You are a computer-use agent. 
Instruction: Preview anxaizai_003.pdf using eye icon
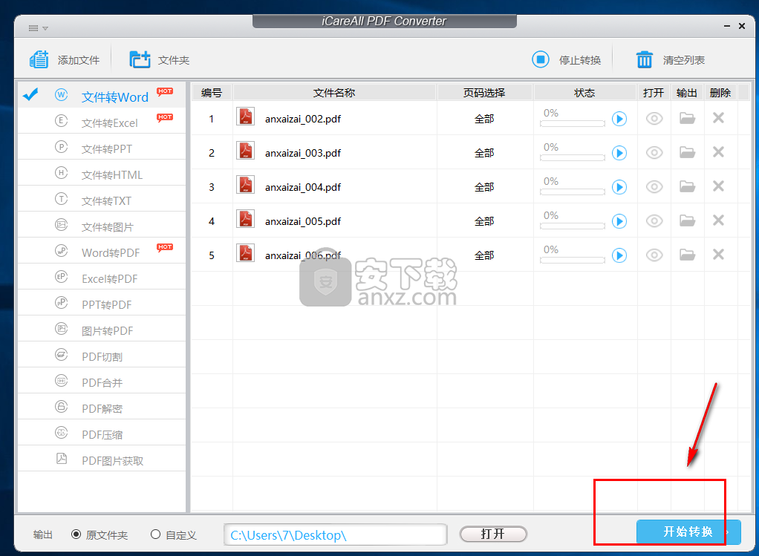[x=654, y=153]
